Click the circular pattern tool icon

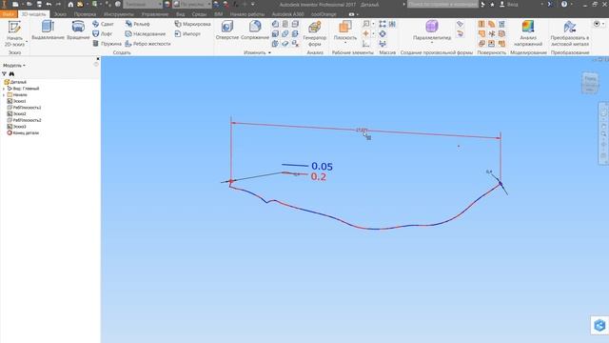pos(383,34)
